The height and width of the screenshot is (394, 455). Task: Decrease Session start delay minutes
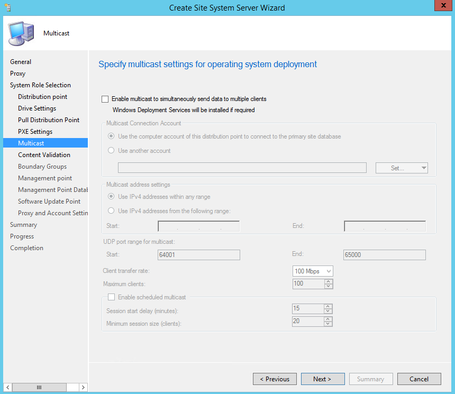coord(328,311)
